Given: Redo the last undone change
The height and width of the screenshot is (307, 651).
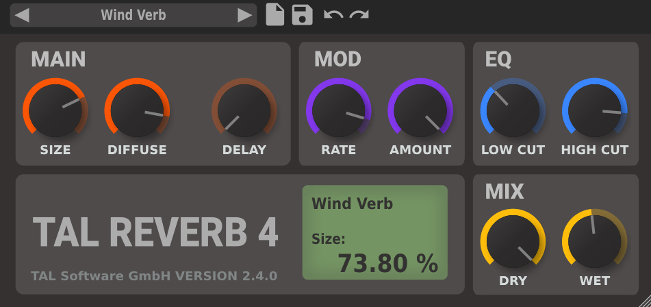Looking at the screenshot, I should [x=359, y=15].
